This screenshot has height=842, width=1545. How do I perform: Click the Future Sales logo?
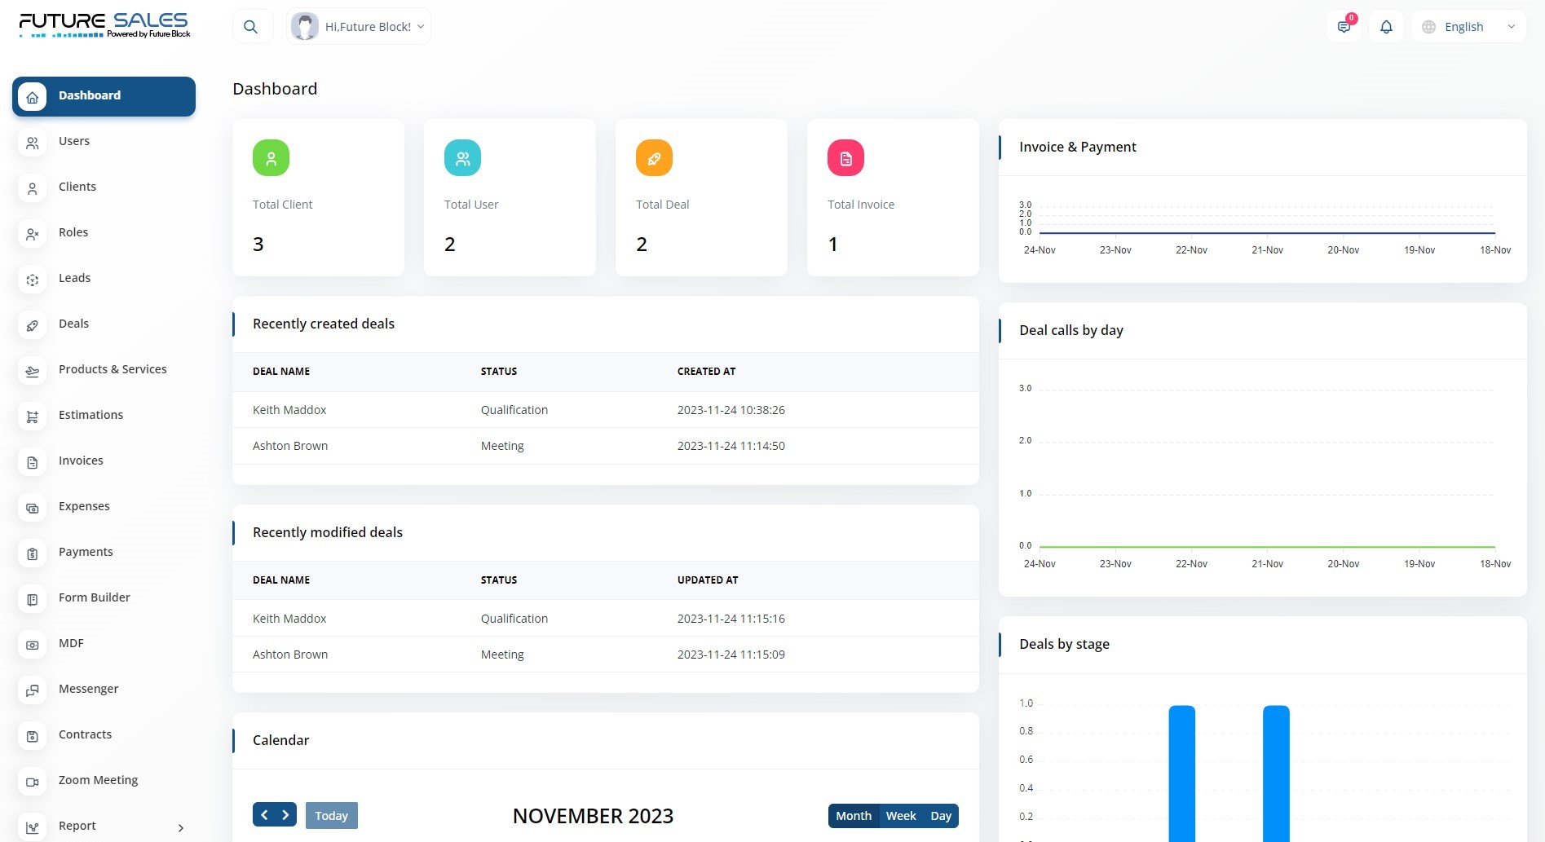[x=104, y=25]
